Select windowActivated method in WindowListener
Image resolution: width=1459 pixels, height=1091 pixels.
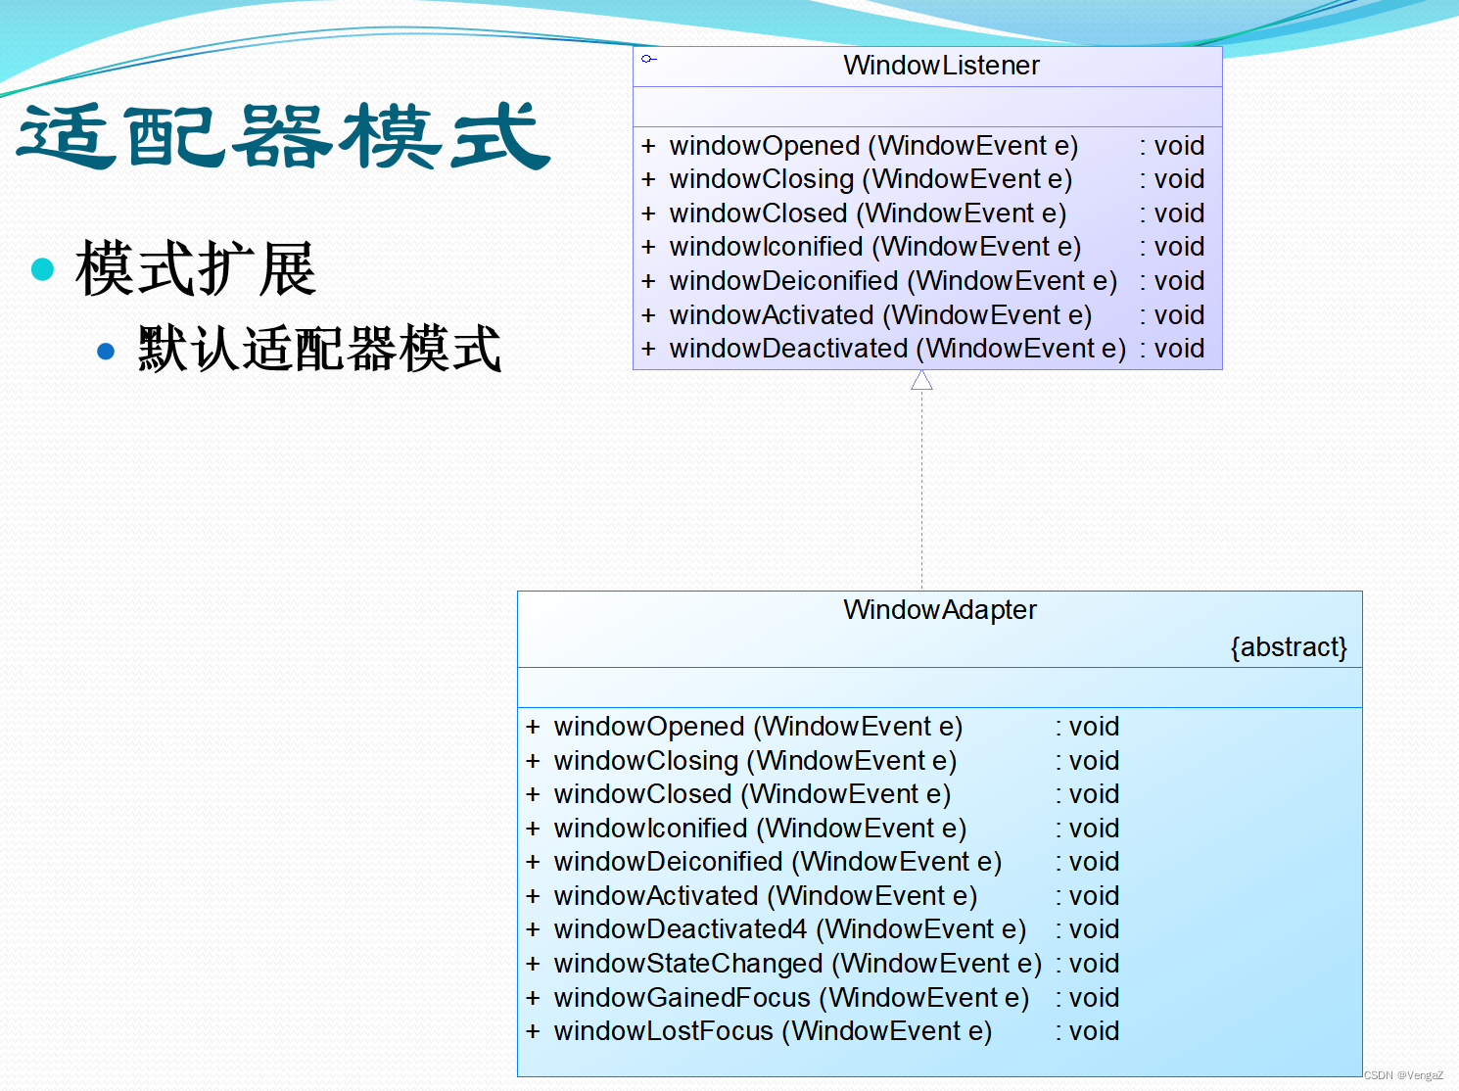coord(922,315)
